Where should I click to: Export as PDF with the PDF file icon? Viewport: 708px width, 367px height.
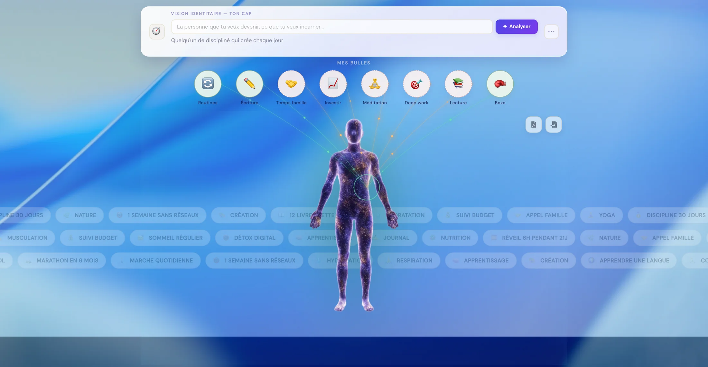pos(534,124)
